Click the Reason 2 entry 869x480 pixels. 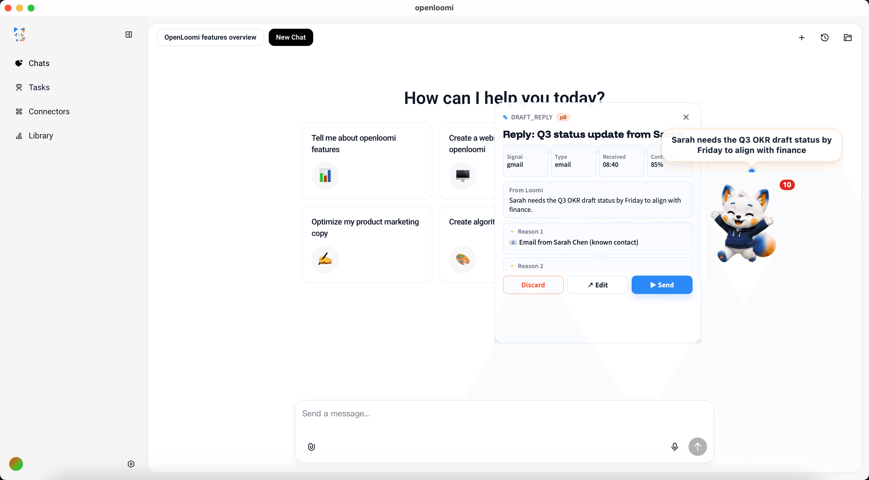(x=597, y=265)
